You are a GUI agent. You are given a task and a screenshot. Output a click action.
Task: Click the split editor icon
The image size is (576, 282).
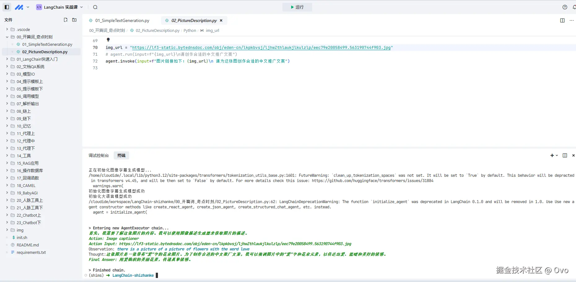coord(562,20)
